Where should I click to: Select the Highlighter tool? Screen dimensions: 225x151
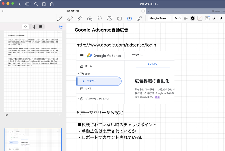(x=80, y=18)
